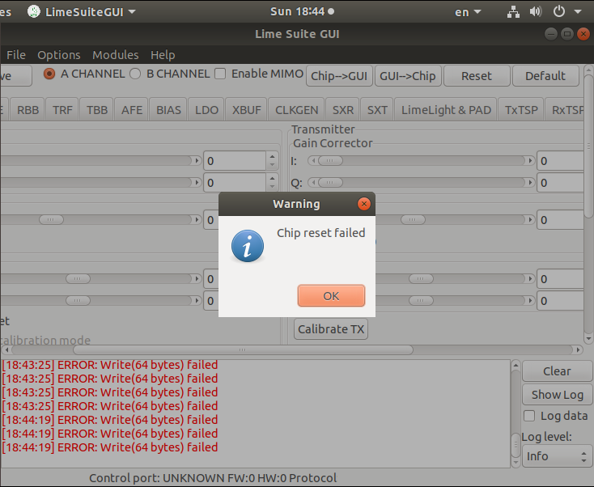
Task: Open the Modules menu
Action: click(x=115, y=55)
